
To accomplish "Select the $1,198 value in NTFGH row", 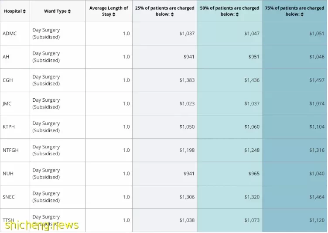I will click(x=187, y=150).
